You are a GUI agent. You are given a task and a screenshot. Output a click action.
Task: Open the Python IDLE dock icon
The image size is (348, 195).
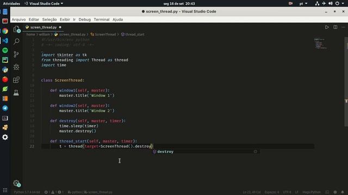point(5,70)
